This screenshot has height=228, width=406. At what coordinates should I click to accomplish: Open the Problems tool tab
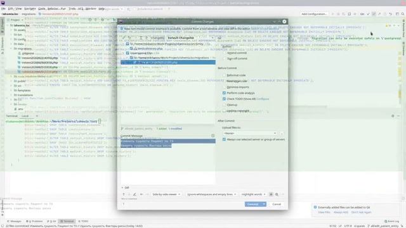click(x=34, y=221)
